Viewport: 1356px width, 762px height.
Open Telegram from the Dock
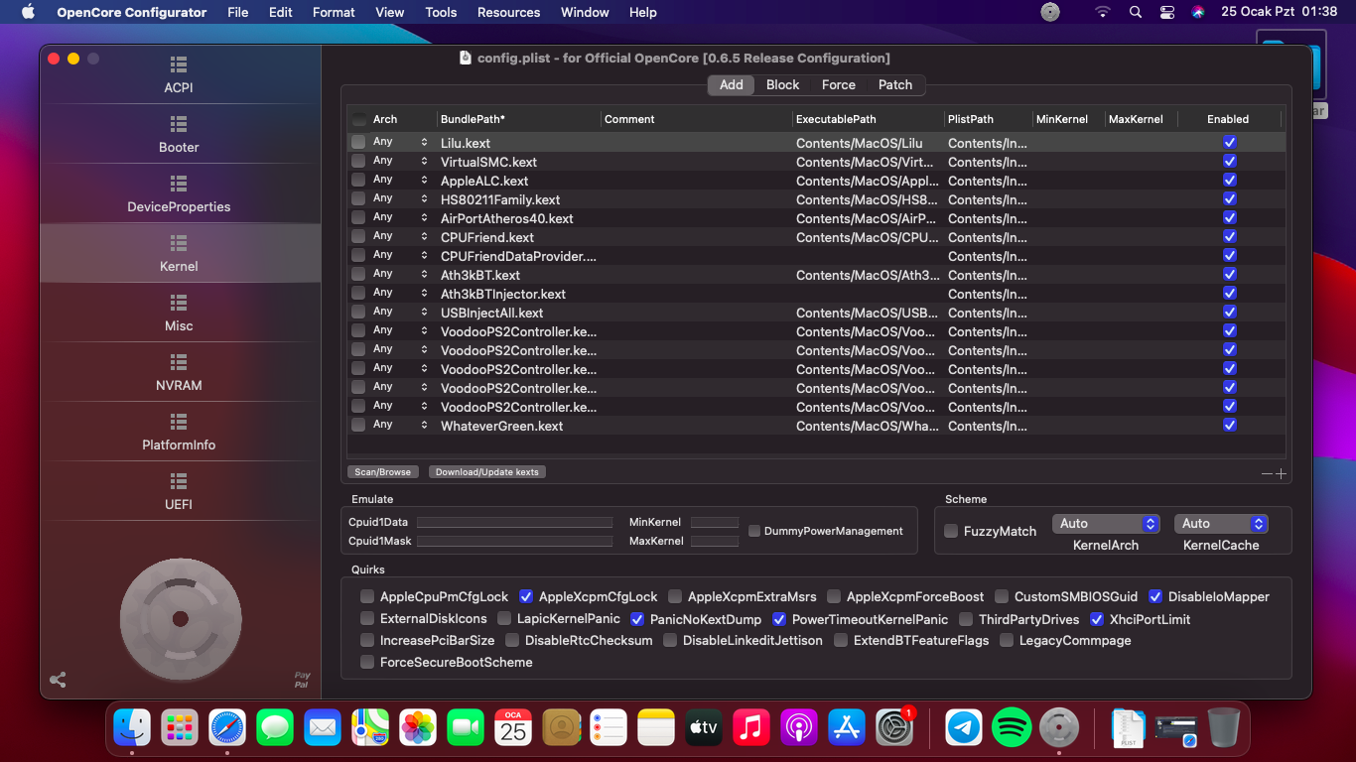point(963,728)
